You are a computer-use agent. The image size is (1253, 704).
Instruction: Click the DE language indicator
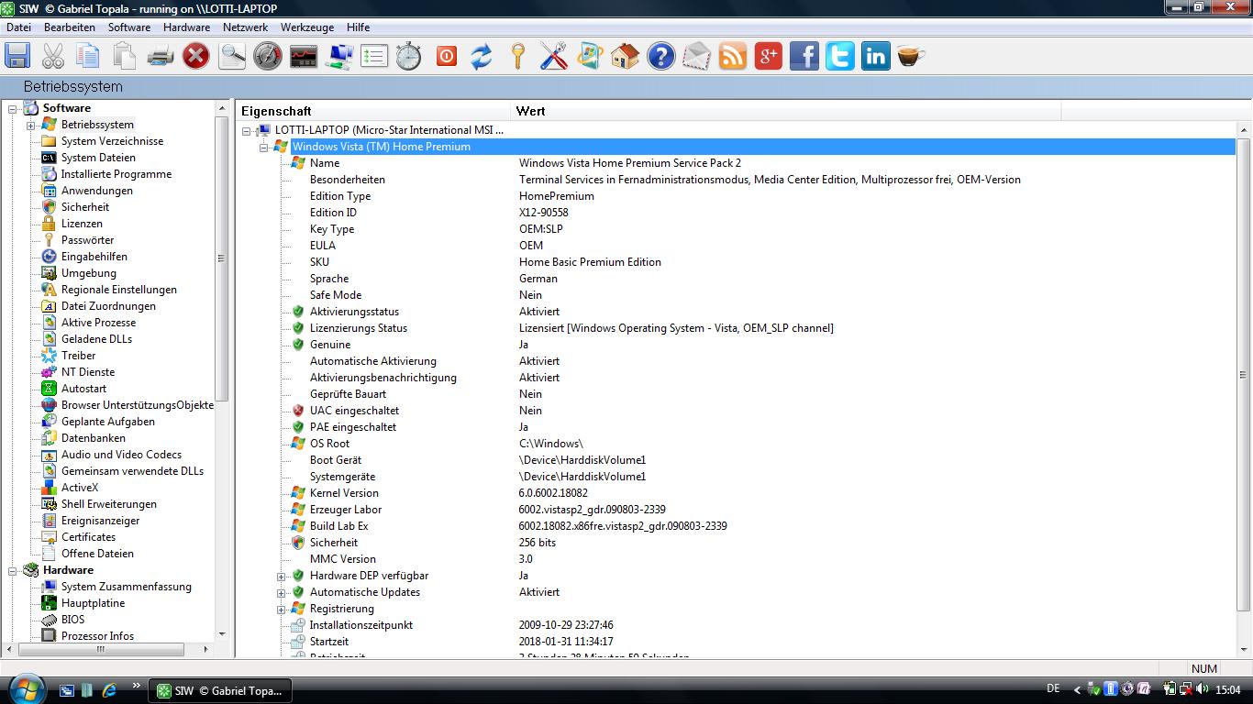[x=1053, y=689]
